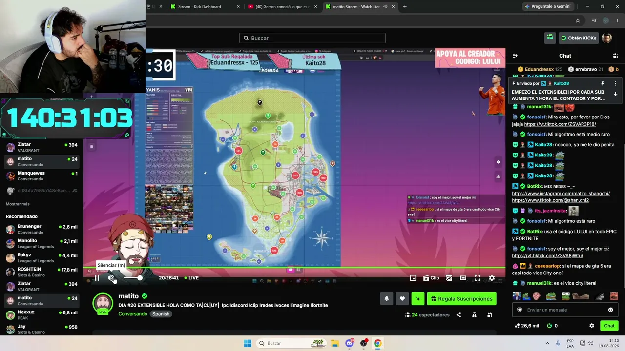Open Manquewes channel in the sidebar
Screen dimensions: 625x351
tap(42, 176)
